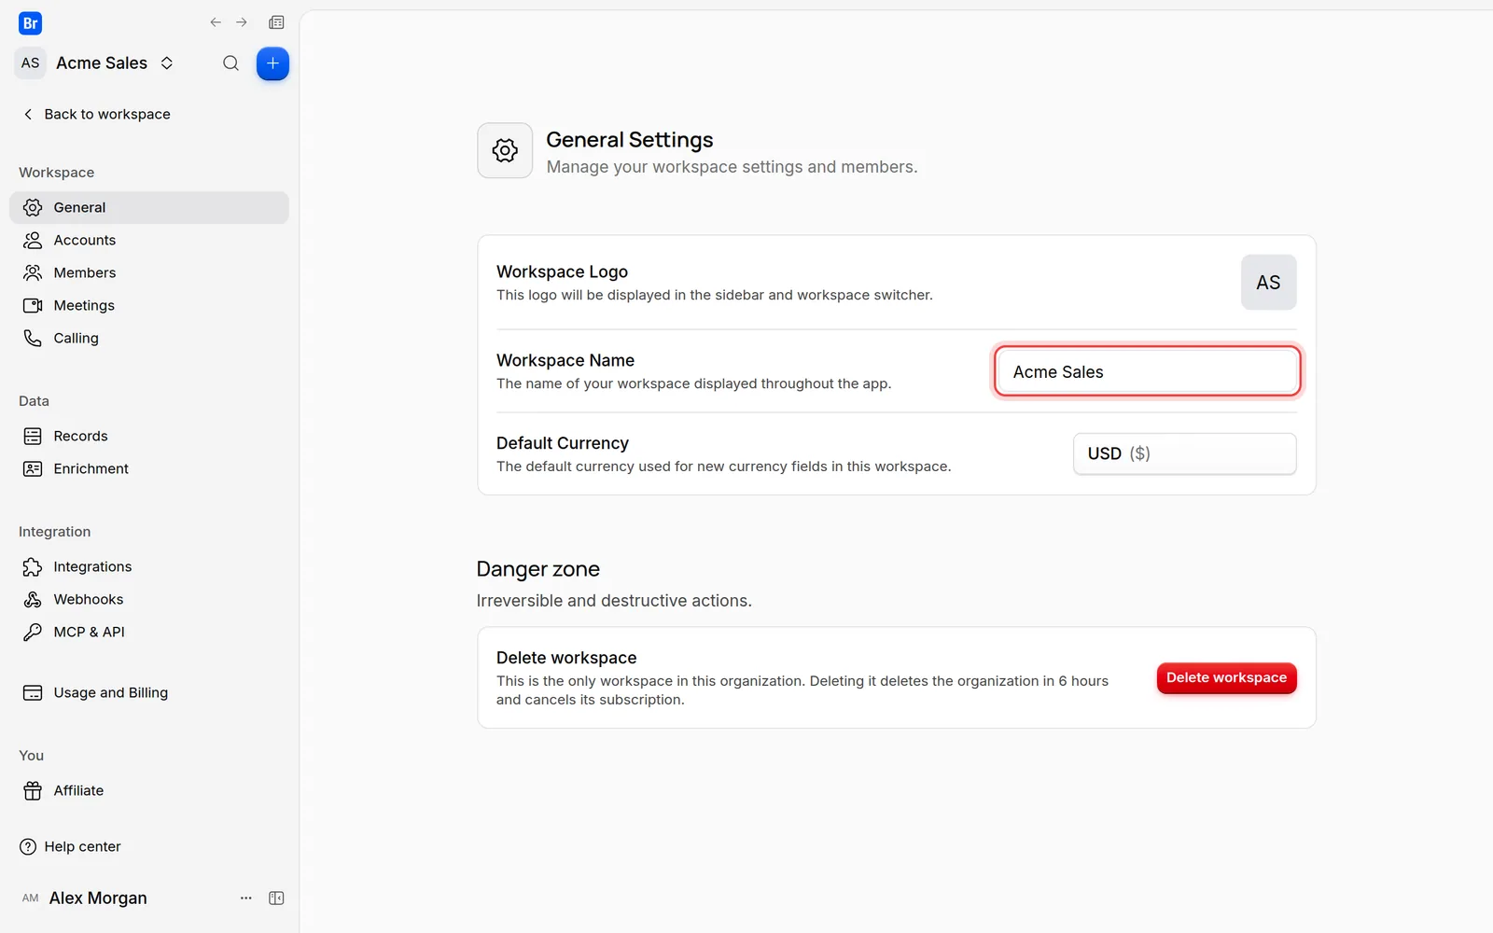The image size is (1493, 933).
Task: Open the panel icon next to navigation arrows
Action: (276, 22)
